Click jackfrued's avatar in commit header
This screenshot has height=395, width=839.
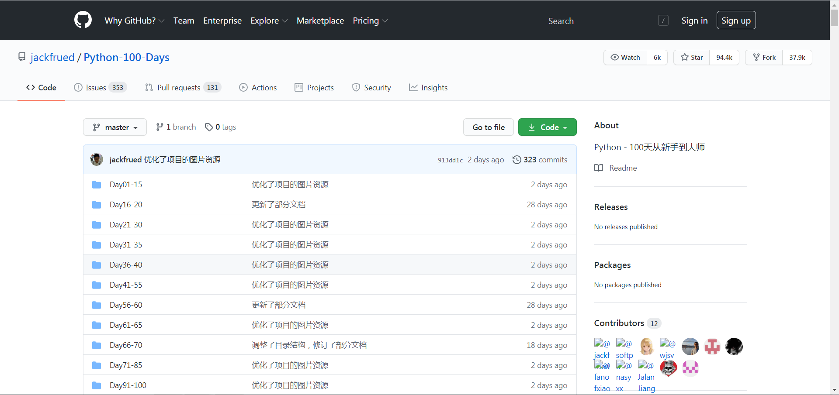coord(97,159)
